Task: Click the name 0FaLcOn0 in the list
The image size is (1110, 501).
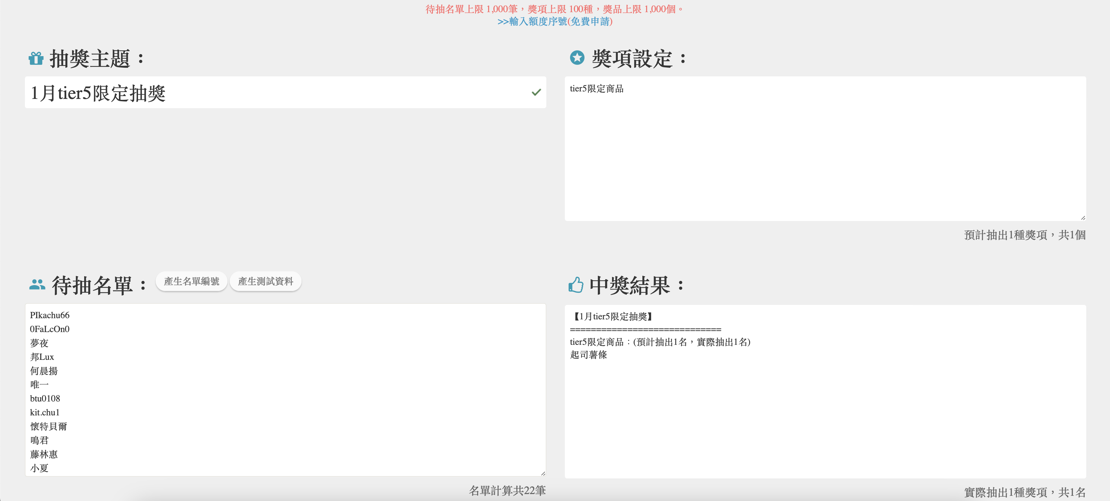Action: coord(49,329)
